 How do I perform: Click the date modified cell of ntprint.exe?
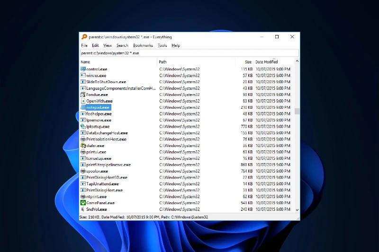(273, 197)
